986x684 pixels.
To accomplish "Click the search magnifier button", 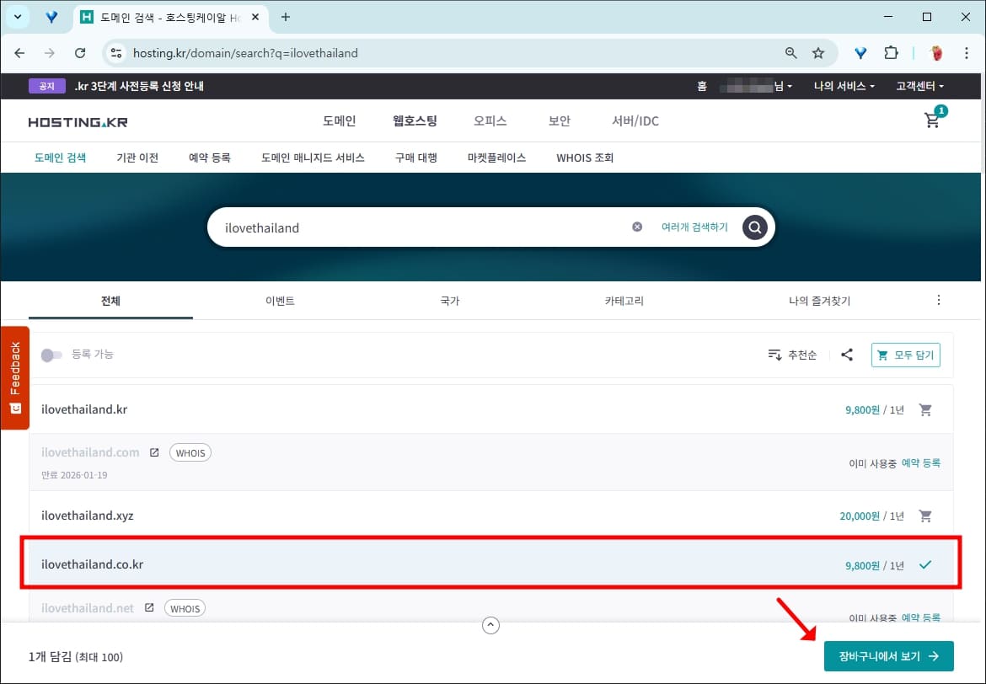I will (x=754, y=227).
